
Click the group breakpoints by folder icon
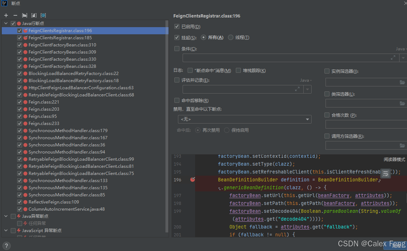click(24, 15)
